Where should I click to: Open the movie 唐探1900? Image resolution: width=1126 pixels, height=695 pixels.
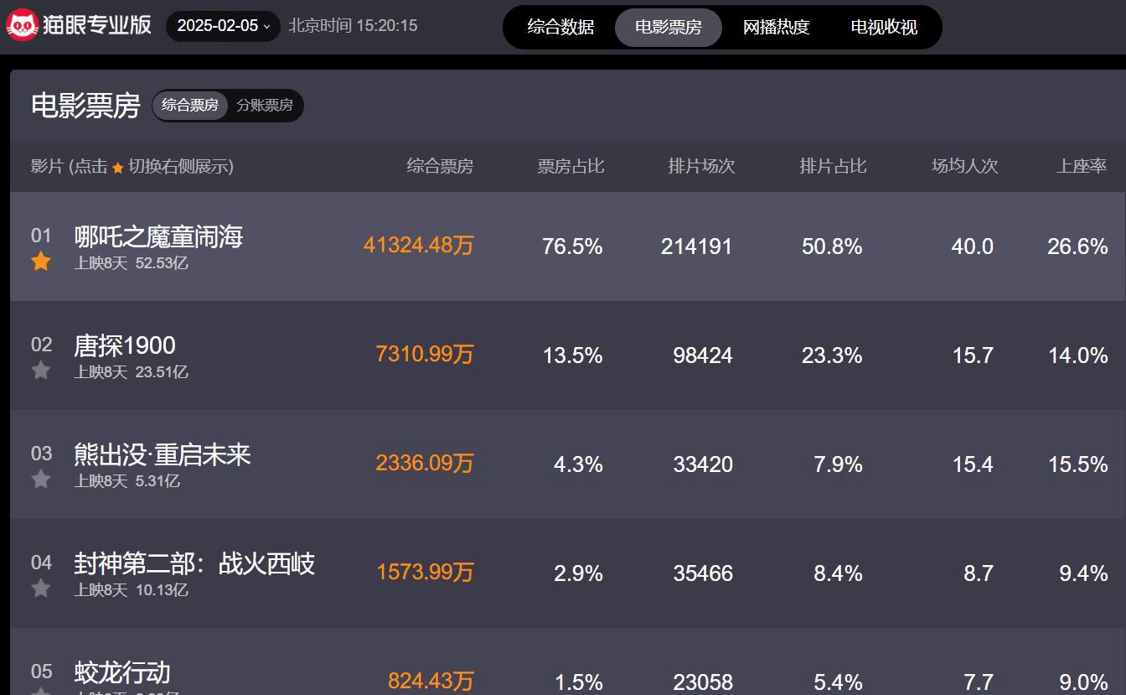(125, 345)
